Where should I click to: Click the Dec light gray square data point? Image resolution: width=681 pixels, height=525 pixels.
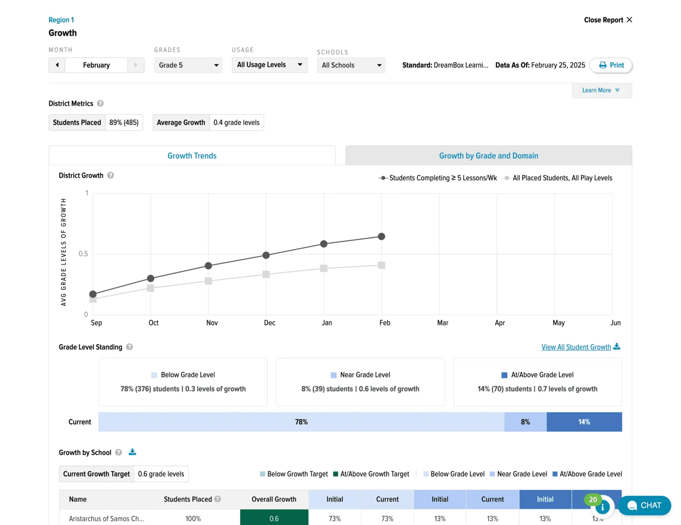point(266,275)
